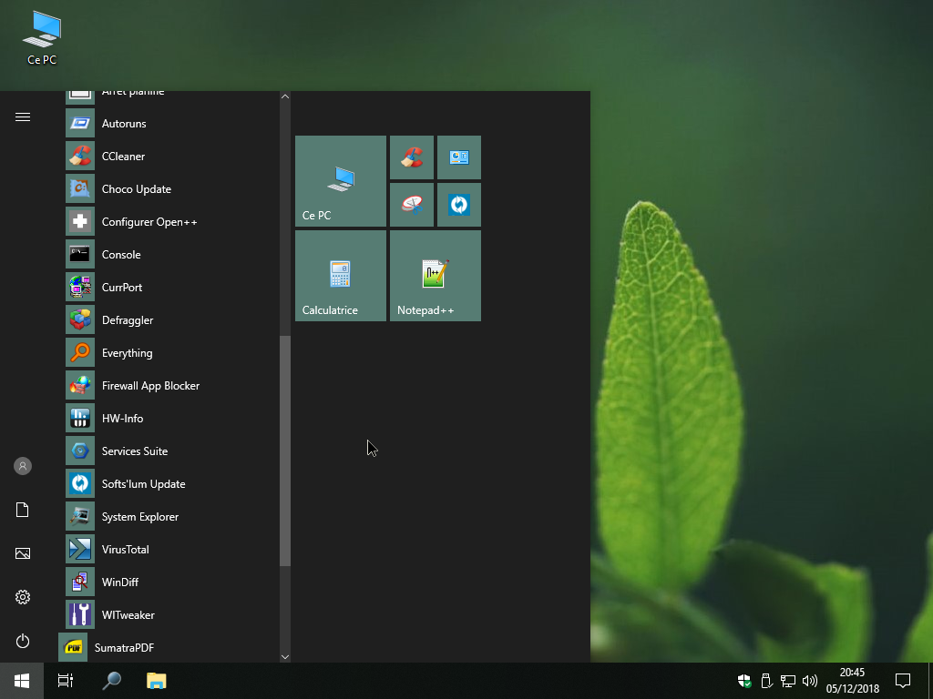
Task: Open Settings gear in Start menu
Action: click(23, 597)
